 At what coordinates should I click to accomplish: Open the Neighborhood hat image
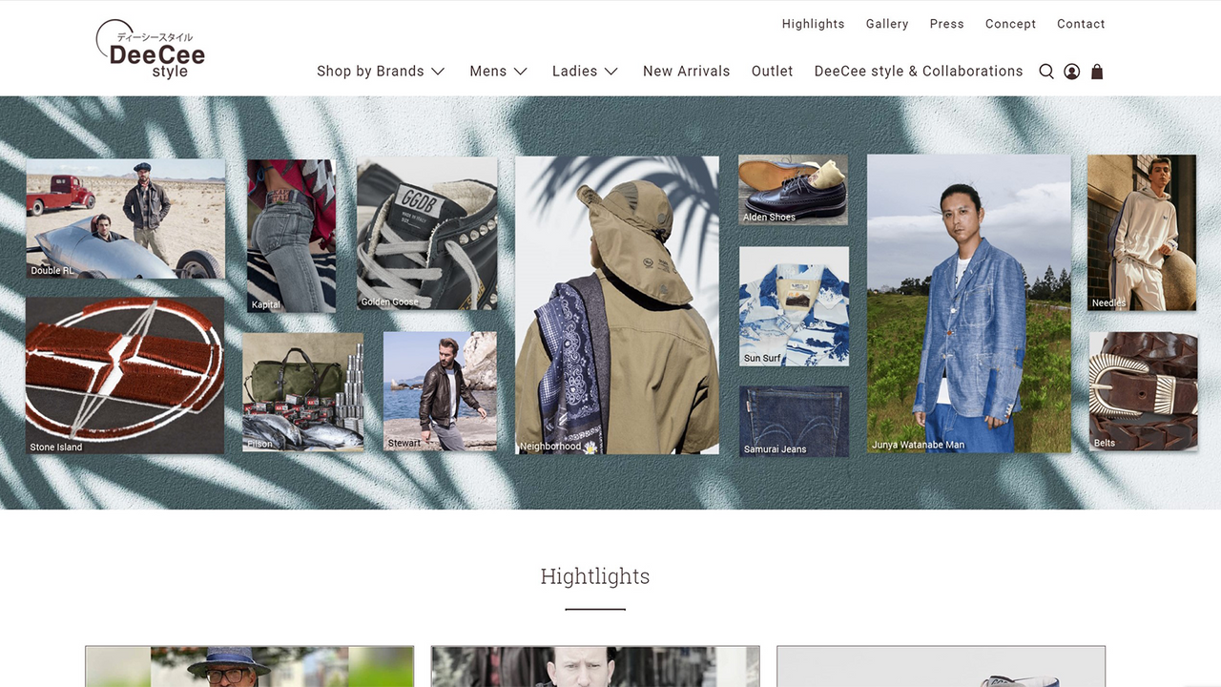click(617, 305)
